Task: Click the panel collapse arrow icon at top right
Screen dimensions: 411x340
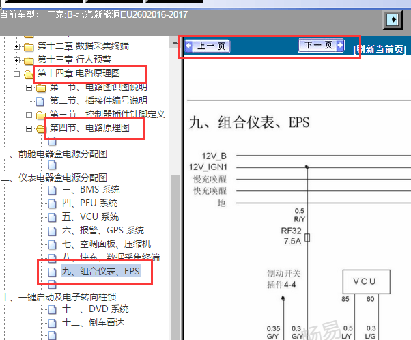Action: [x=393, y=20]
